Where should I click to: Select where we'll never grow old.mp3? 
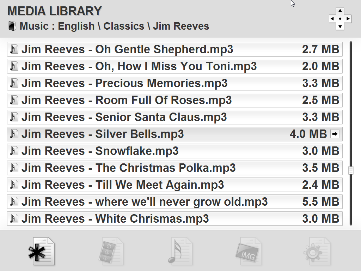coord(175,201)
